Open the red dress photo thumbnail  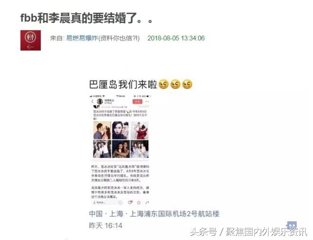(140, 130)
